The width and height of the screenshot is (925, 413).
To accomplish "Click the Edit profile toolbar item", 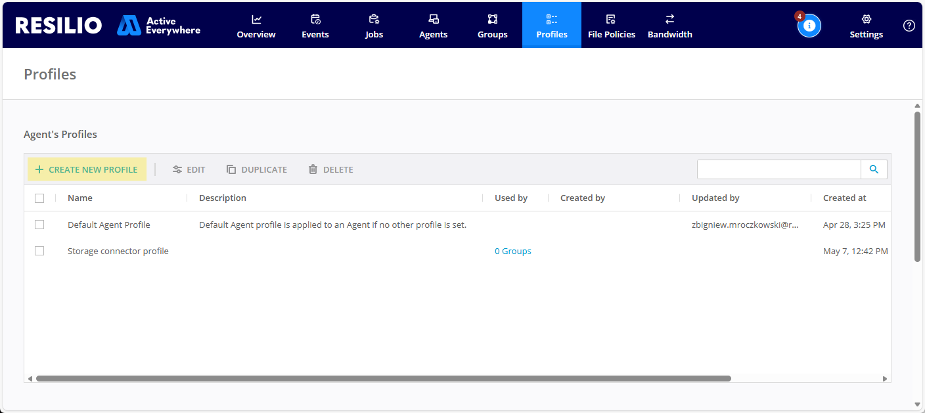I will click(x=189, y=169).
